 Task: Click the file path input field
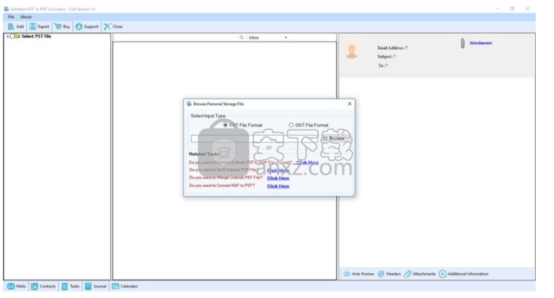(x=255, y=139)
